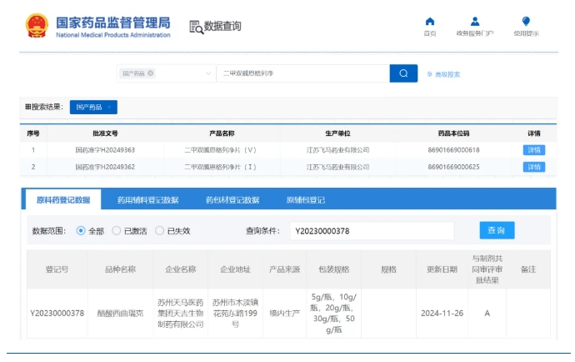The image size is (575, 362).
Task: Click 详情 button for 二甲双胍恩格列净片（I）
Action: (x=533, y=167)
